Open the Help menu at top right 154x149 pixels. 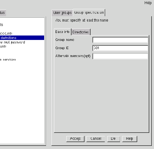point(148,3)
